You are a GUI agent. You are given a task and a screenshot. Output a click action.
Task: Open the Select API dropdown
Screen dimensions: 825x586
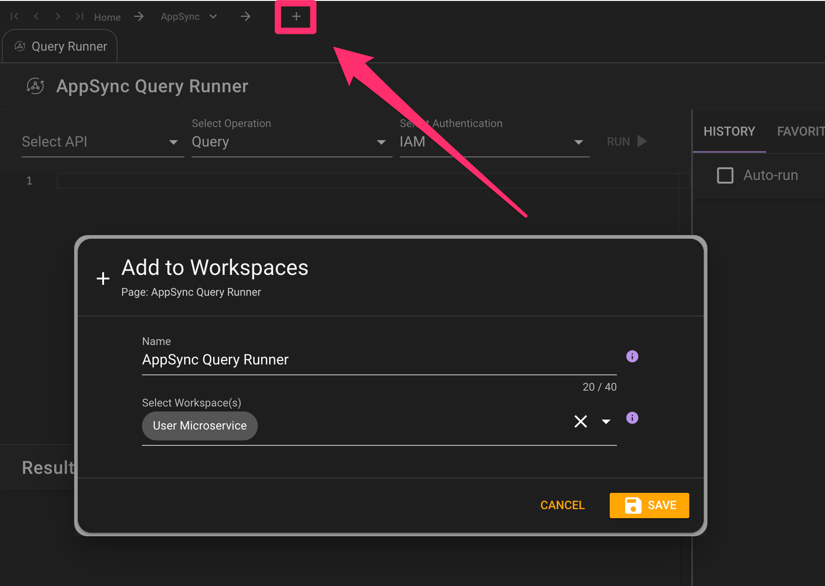(x=103, y=142)
